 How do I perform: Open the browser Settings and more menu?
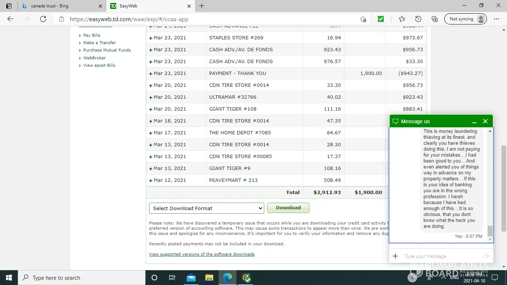[497, 19]
